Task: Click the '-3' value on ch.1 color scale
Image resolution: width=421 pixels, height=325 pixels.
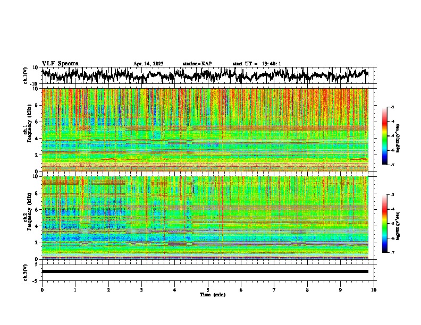Action: pyautogui.click(x=392, y=107)
